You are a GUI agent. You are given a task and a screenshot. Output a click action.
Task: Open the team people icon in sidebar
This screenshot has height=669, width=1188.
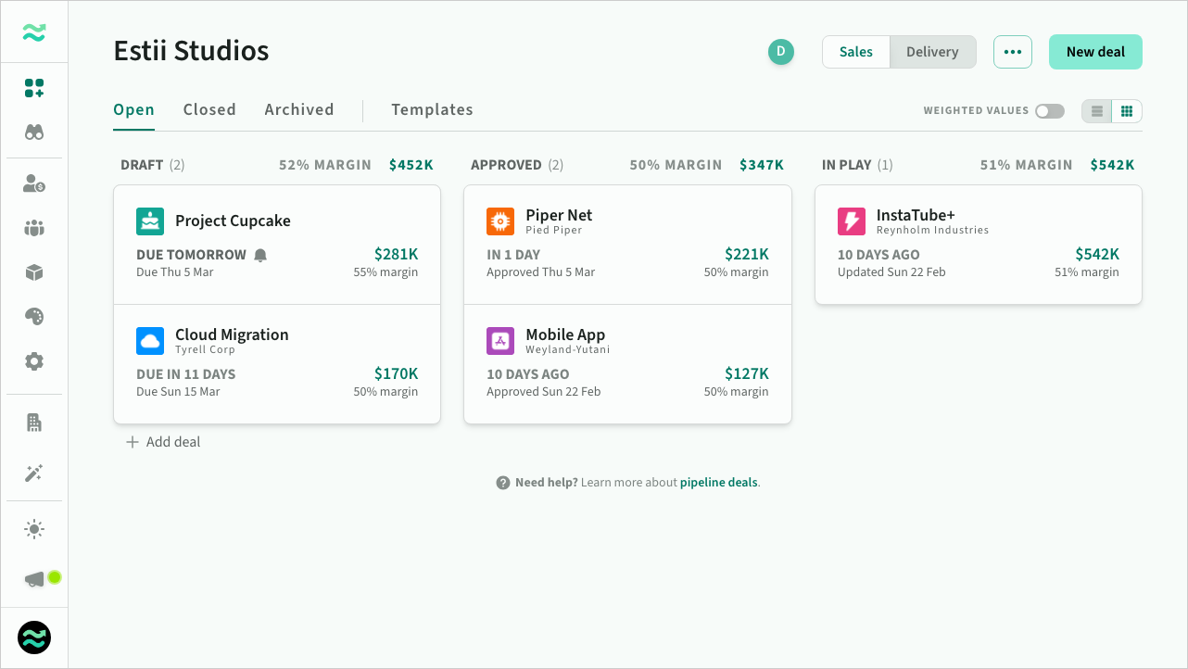tap(34, 228)
